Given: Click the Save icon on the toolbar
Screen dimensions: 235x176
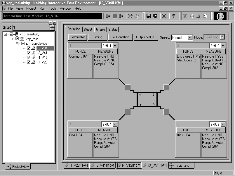Looking at the screenshot, I should coord(149,16).
